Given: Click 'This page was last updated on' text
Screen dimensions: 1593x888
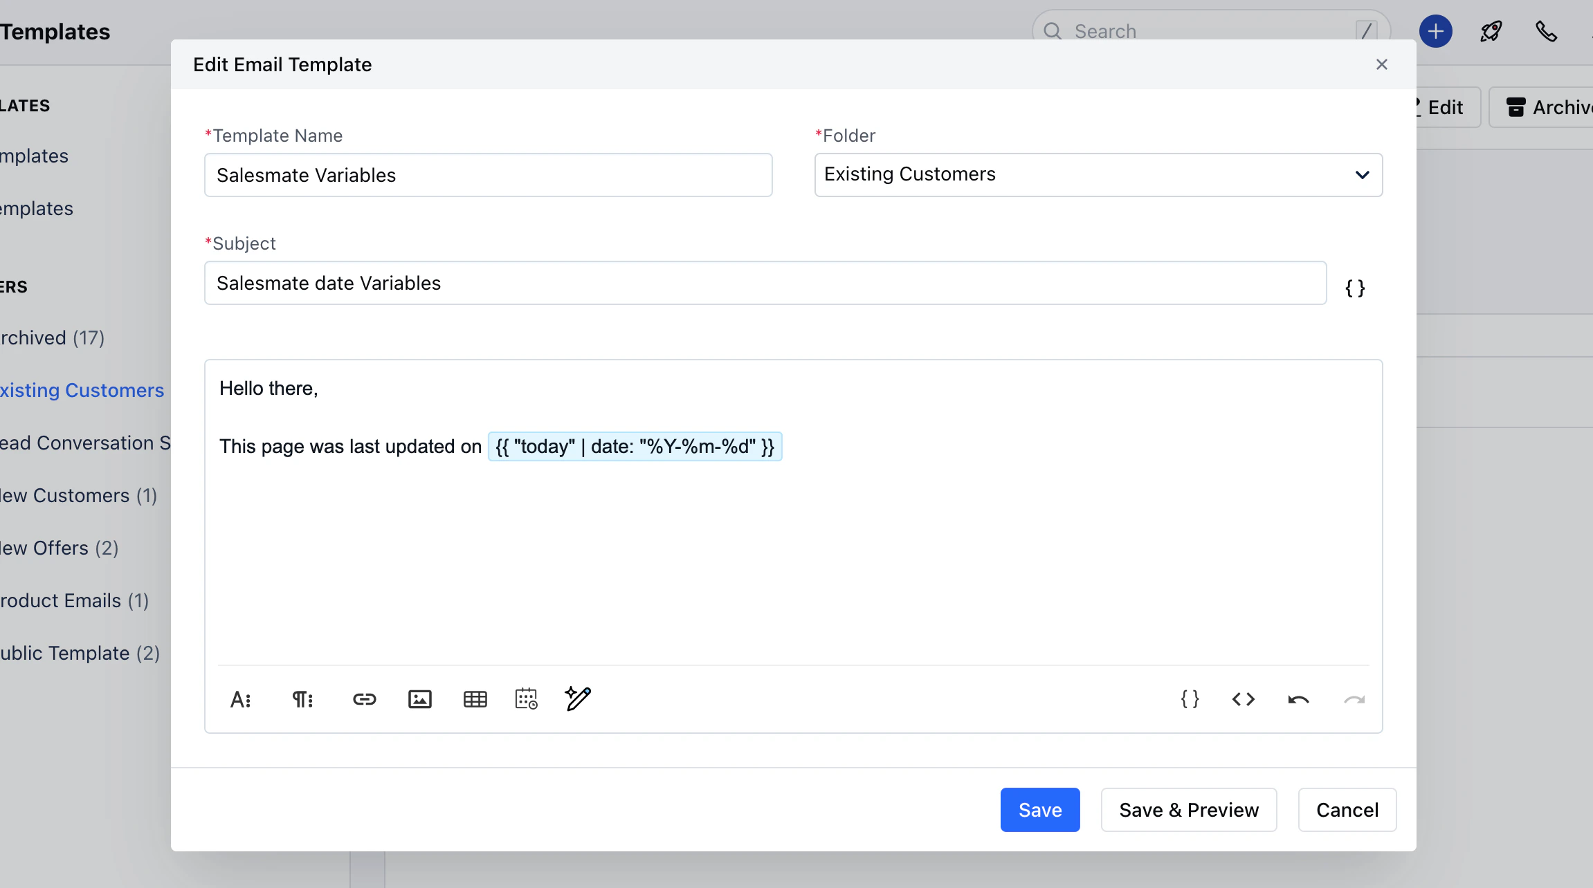Looking at the screenshot, I should click(350, 447).
